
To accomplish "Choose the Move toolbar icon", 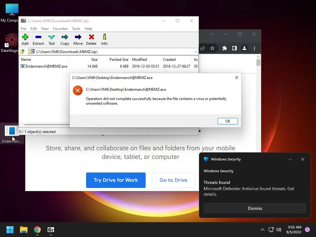I will coord(78,40).
